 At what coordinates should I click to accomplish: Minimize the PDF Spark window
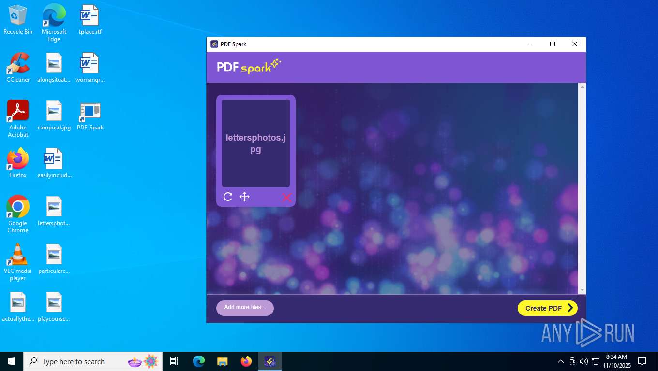(530, 44)
